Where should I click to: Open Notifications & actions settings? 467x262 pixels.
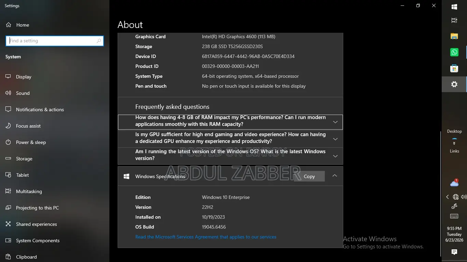coord(55,110)
